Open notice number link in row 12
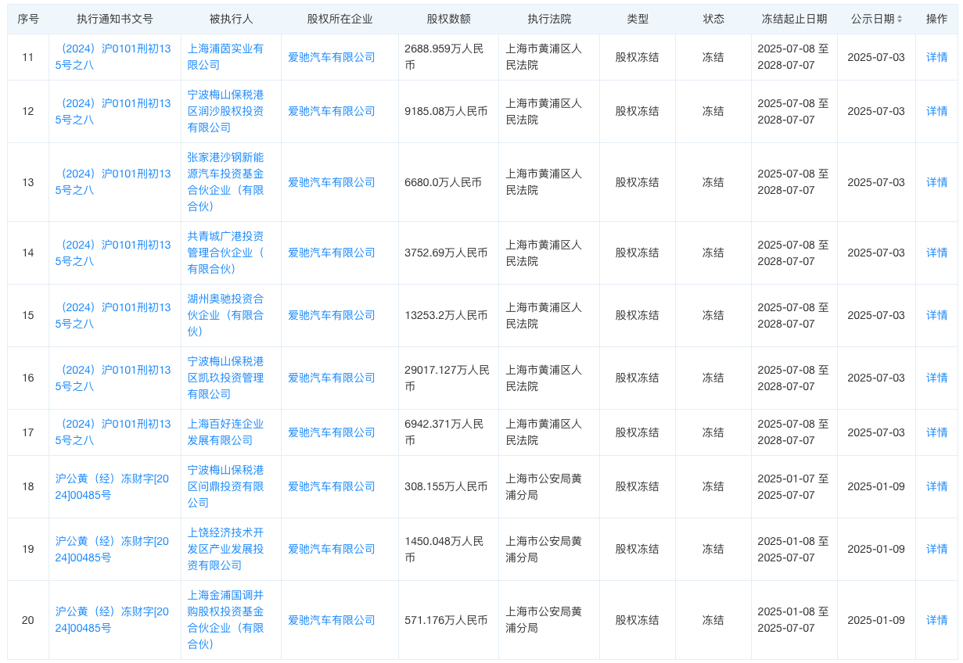This screenshot has height=663, width=963. [113, 111]
